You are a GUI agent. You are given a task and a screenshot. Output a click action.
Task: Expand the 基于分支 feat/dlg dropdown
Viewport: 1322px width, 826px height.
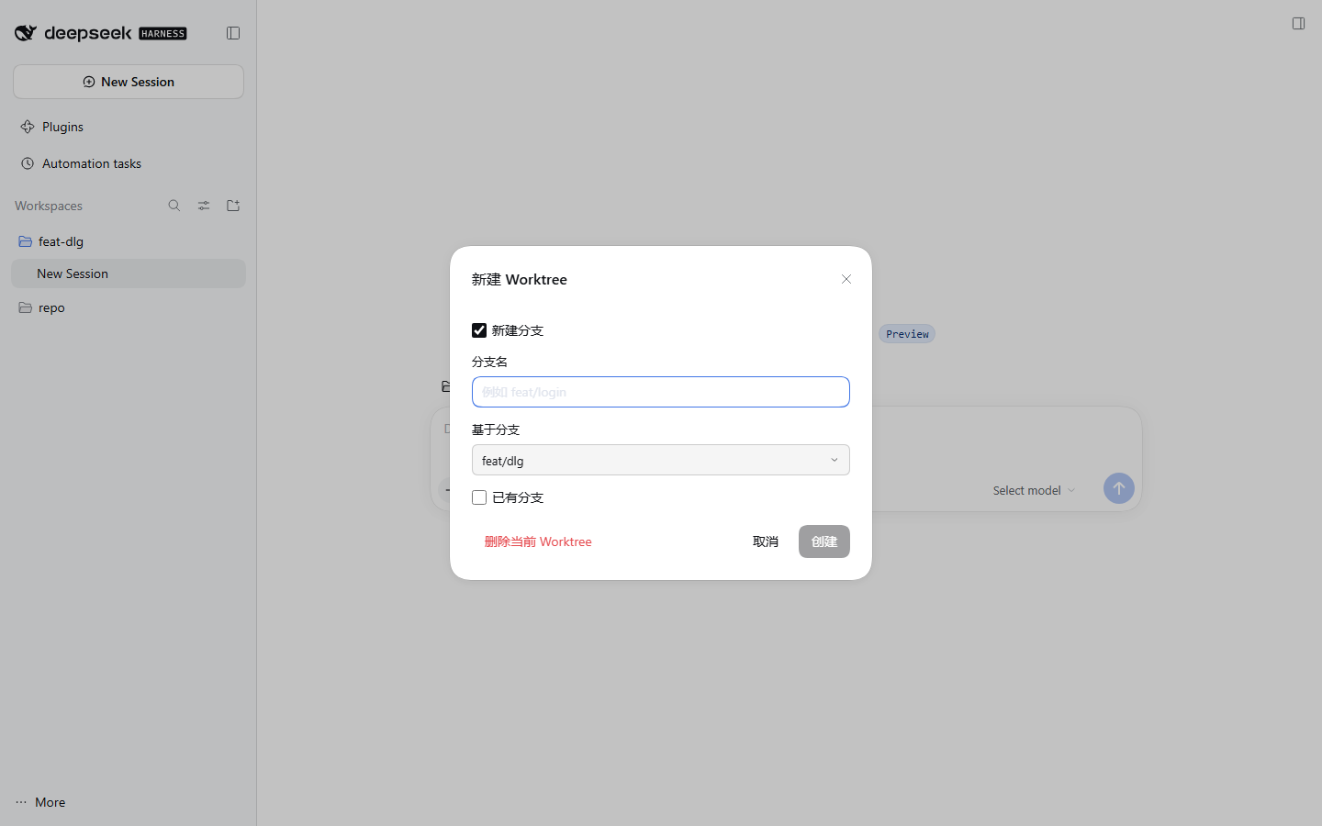[x=661, y=460]
